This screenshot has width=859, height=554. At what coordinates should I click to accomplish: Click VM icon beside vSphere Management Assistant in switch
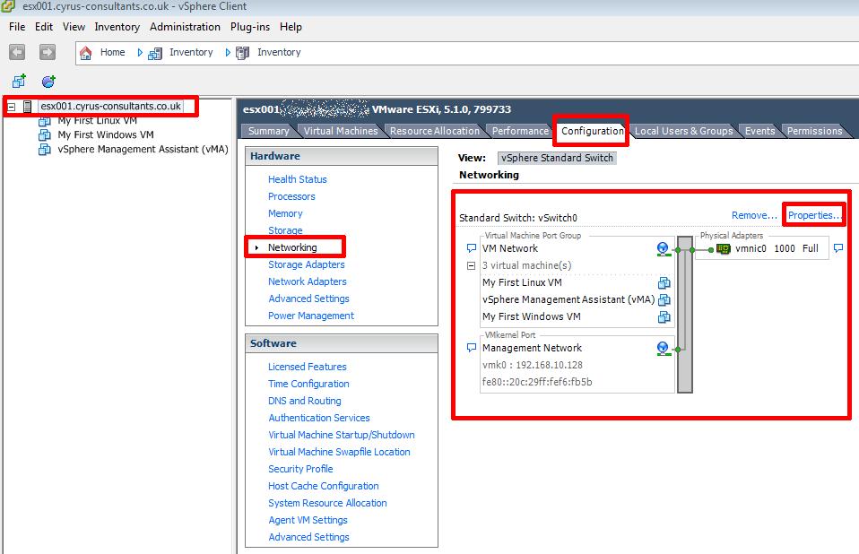pyautogui.click(x=664, y=299)
